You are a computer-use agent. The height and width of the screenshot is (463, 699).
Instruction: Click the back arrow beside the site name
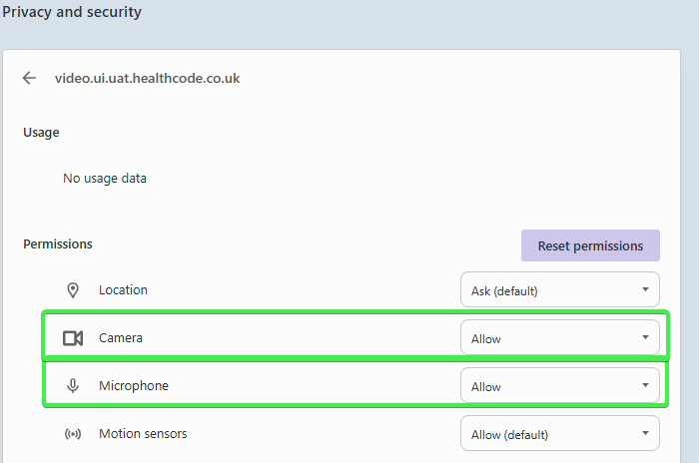point(29,78)
